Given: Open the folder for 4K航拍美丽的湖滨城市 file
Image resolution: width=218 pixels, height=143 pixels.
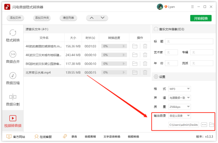Looking at the screenshot, I should coord(135,46).
